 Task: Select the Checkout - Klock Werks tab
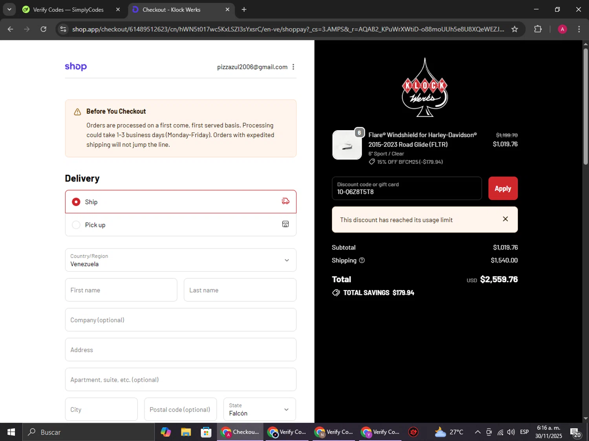coord(181,9)
